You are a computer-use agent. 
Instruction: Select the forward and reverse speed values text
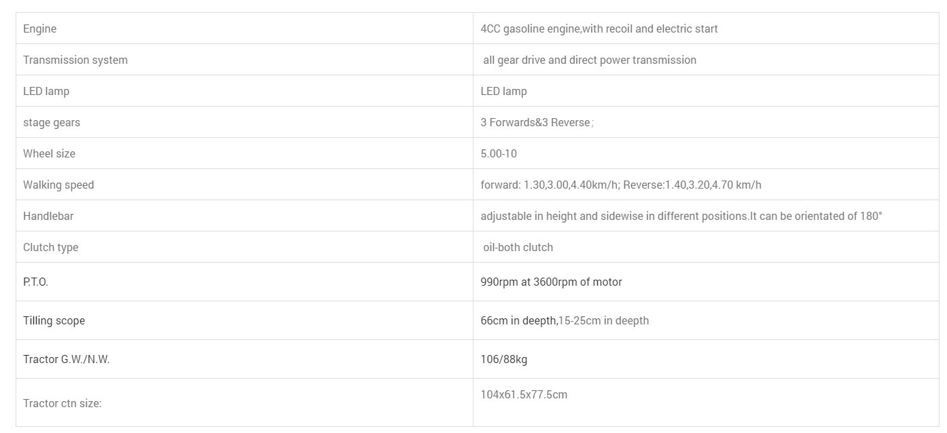620,185
